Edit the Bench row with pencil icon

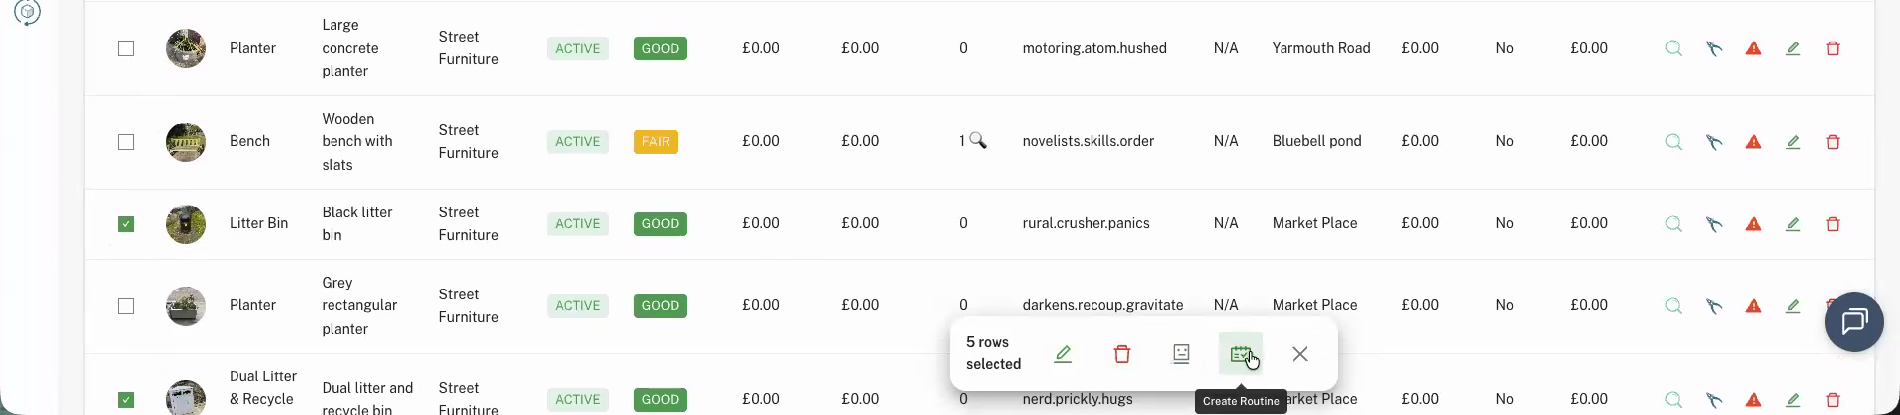pos(1793,142)
